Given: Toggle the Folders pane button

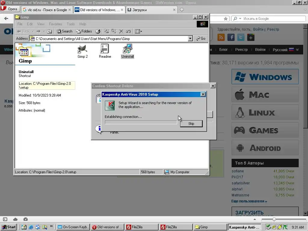Looking at the screenshot, I should coord(84,31).
